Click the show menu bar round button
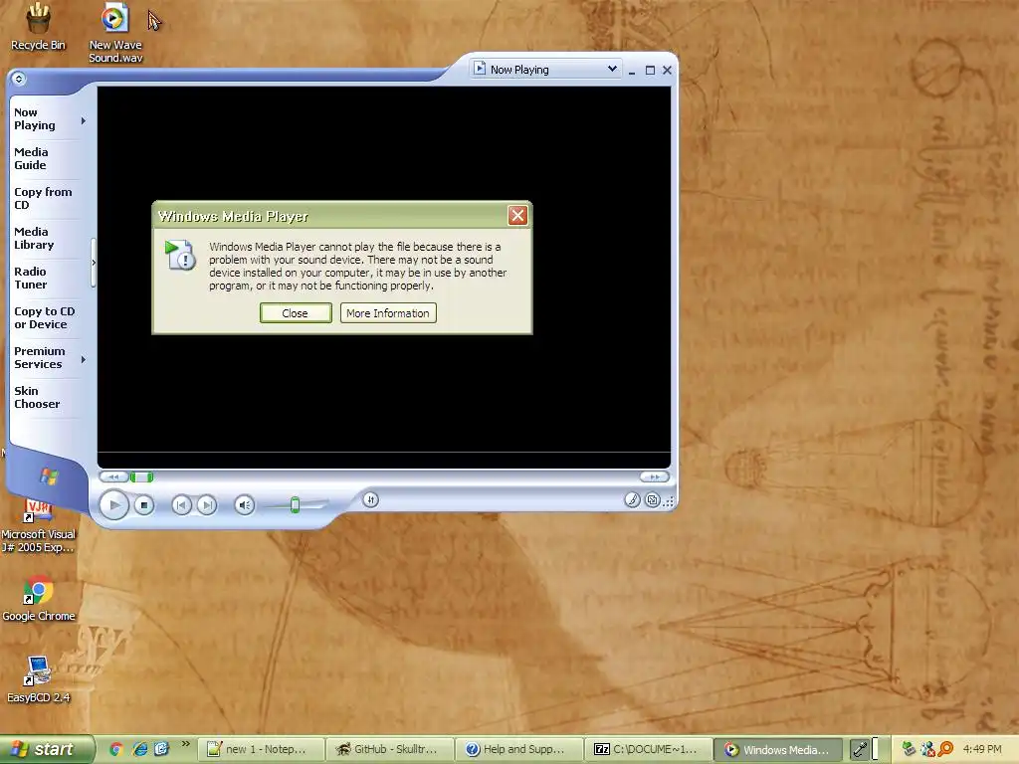The width and height of the screenshot is (1019, 764). pyautogui.click(x=19, y=79)
